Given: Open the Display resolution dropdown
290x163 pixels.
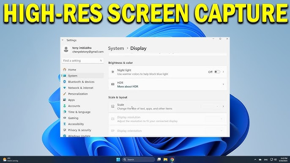Looking at the screenshot, I should coord(215,119).
